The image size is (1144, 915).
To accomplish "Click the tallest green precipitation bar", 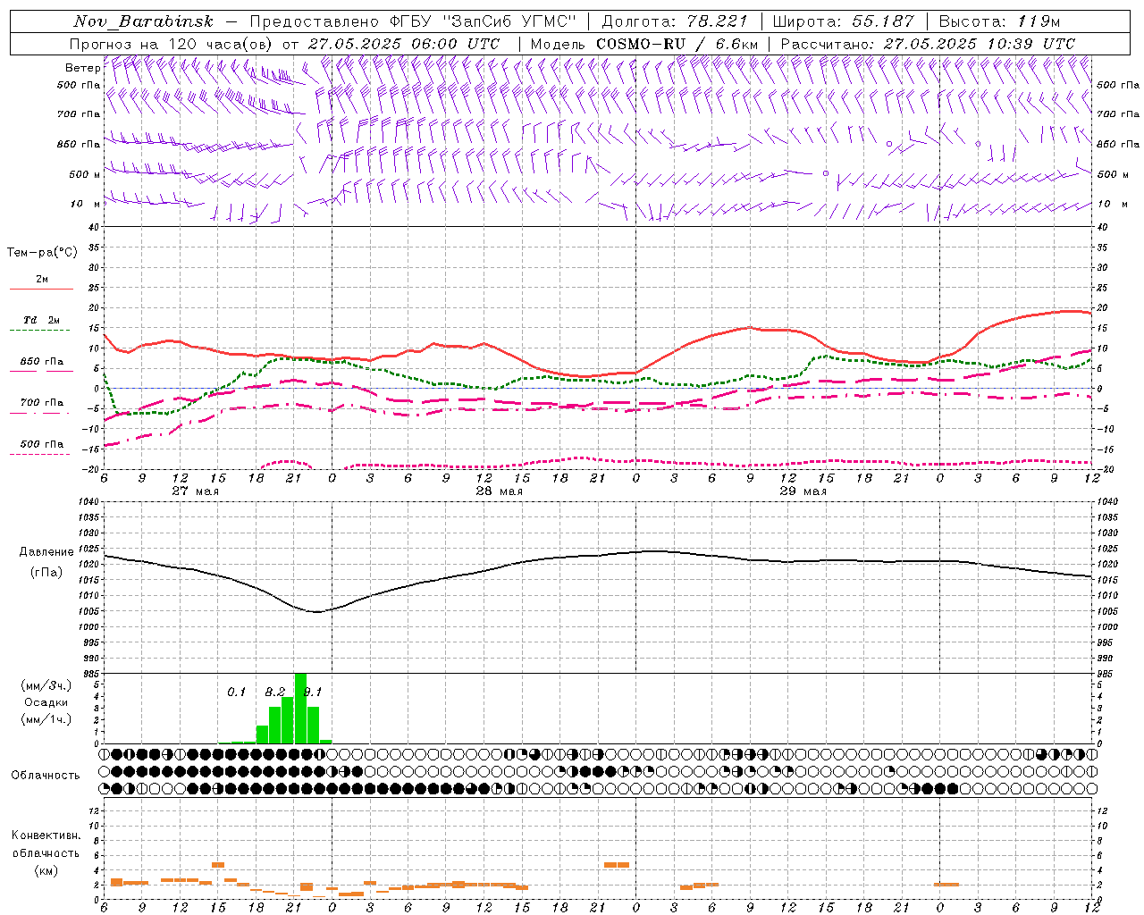I will 300,708.
